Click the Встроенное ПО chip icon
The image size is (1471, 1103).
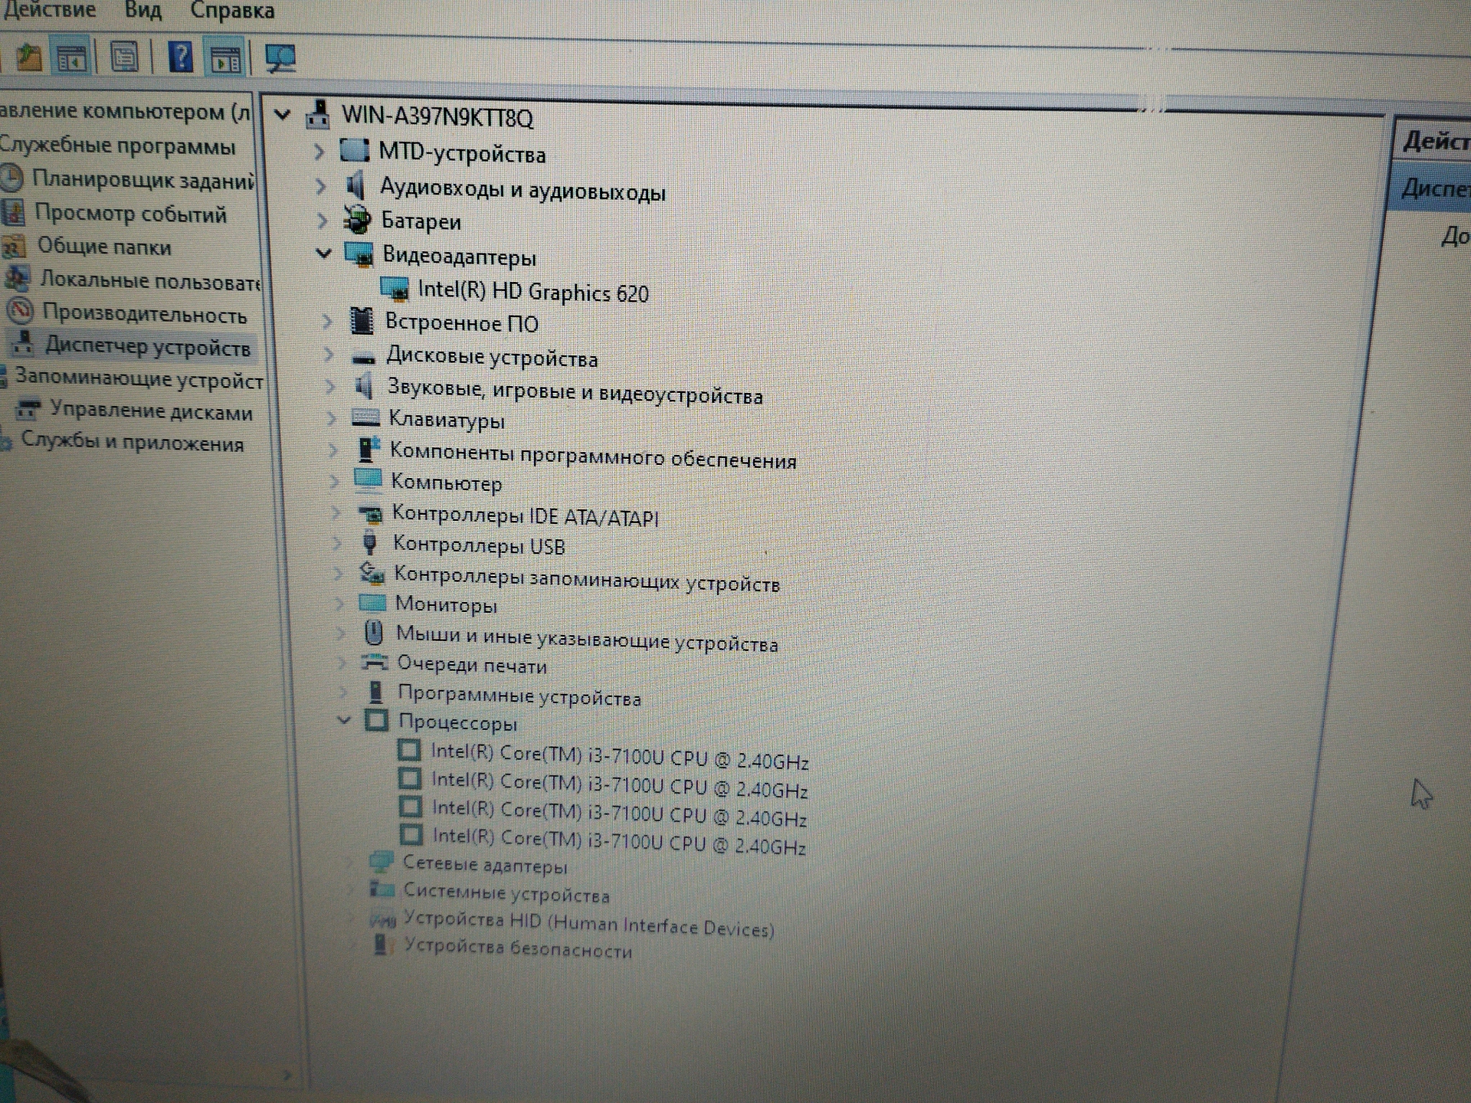pyautogui.click(x=362, y=321)
